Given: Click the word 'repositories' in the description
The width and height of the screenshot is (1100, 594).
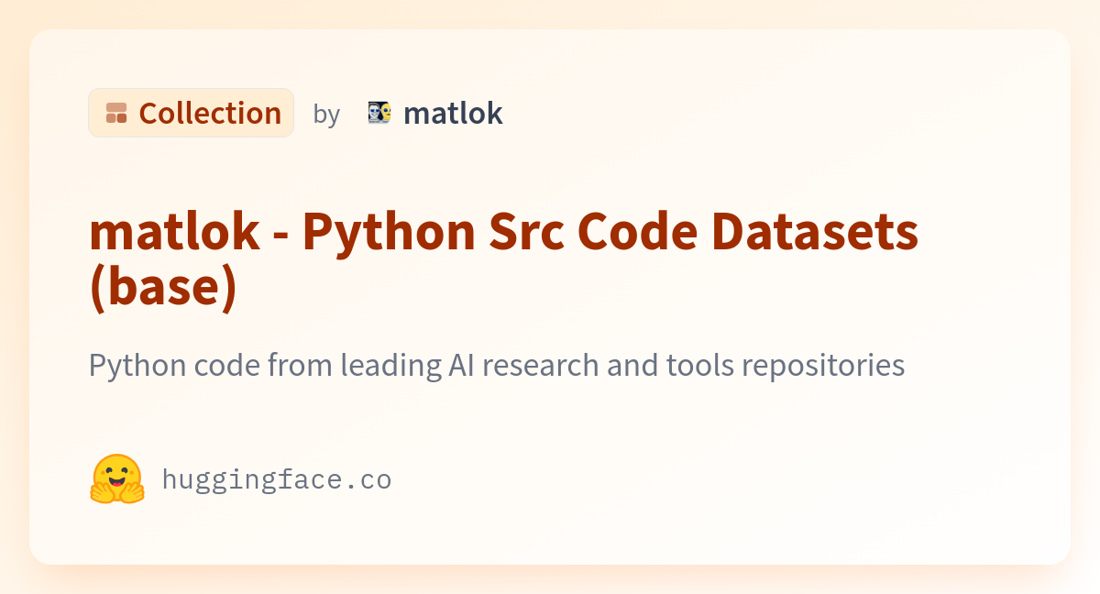Looking at the screenshot, I should coord(823,365).
